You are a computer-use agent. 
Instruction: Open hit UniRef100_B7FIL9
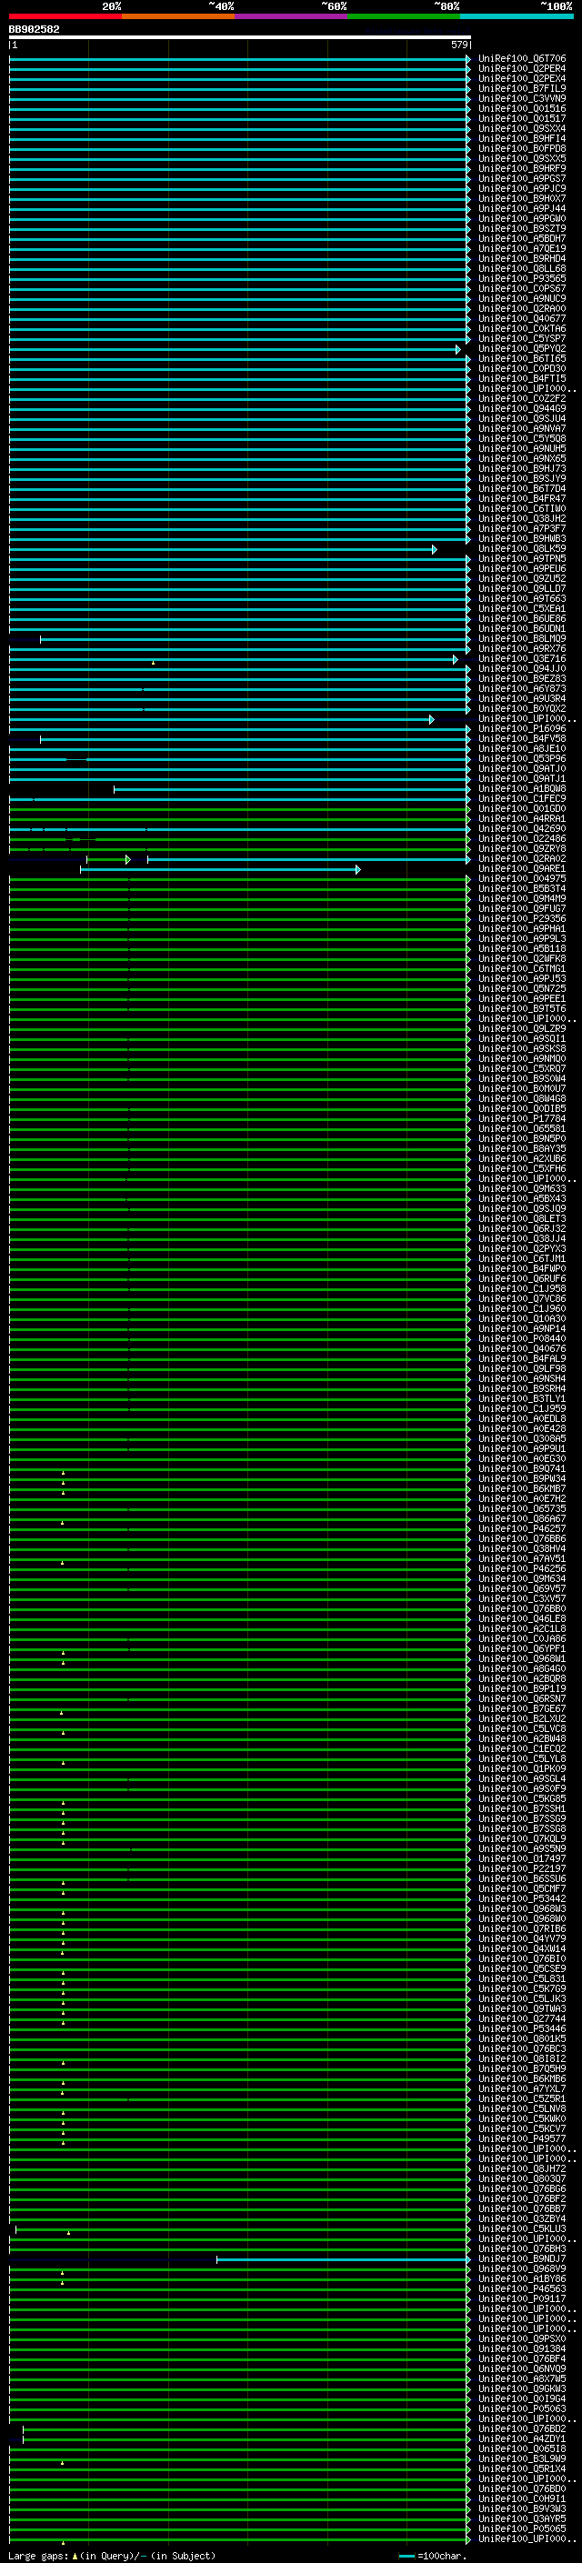[522, 88]
